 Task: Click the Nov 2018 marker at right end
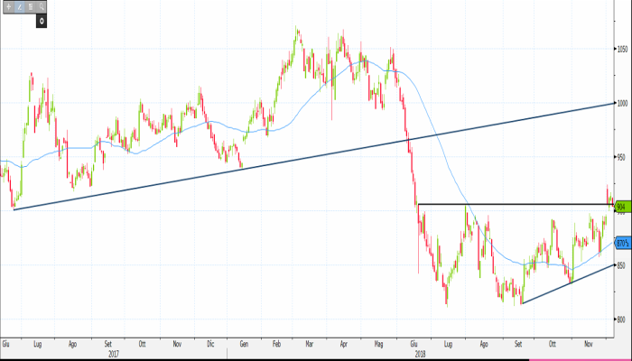point(587,345)
